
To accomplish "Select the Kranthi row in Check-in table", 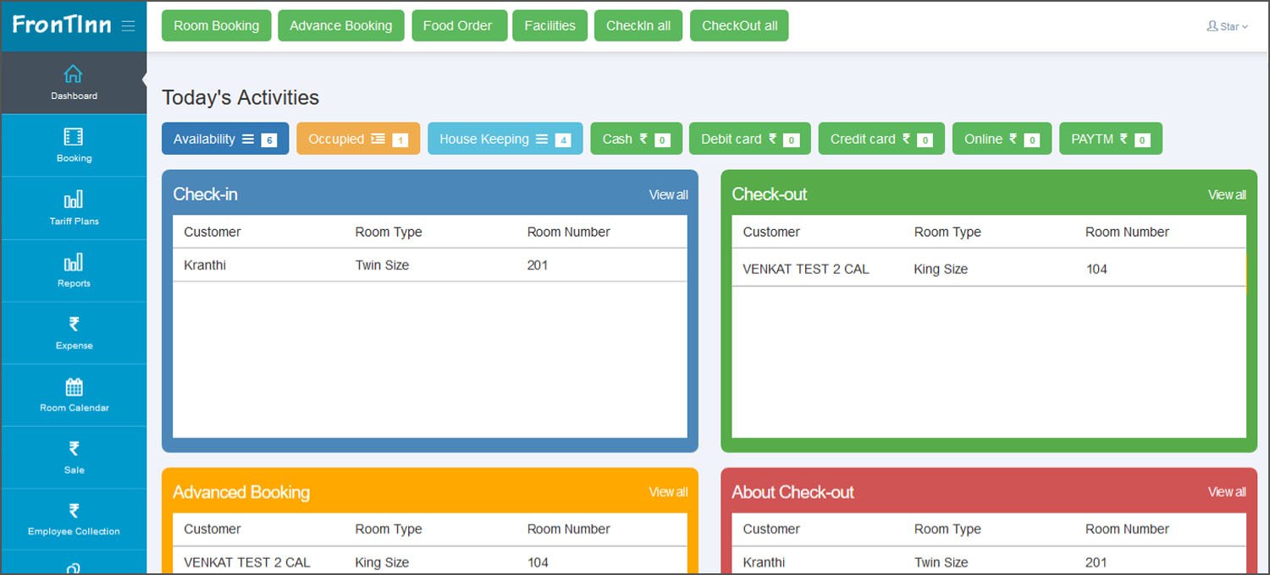I will pyautogui.click(x=429, y=266).
